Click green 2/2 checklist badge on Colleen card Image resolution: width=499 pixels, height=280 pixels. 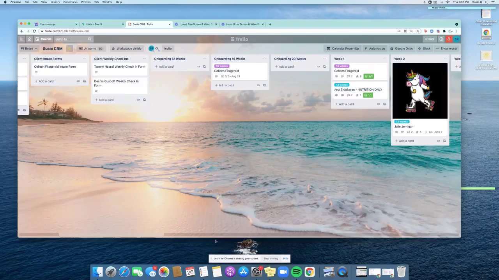(369, 76)
